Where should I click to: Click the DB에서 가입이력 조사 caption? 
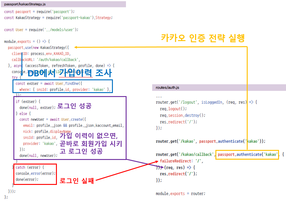[x=70, y=73]
